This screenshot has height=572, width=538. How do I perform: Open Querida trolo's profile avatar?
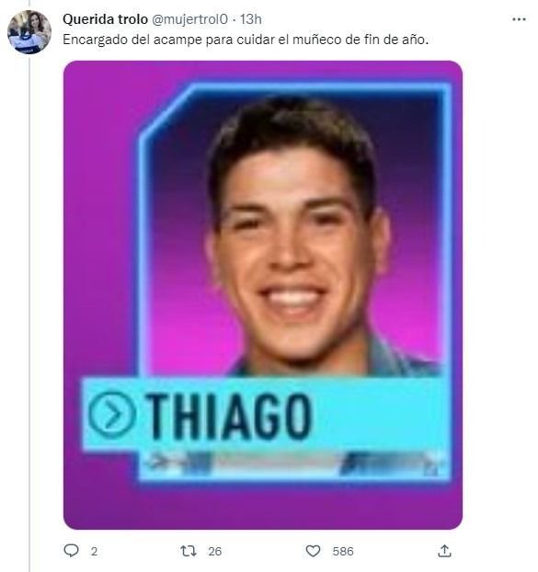point(29,32)
